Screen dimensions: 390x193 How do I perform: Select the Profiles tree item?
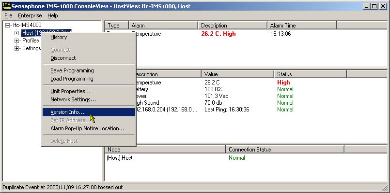31,41
